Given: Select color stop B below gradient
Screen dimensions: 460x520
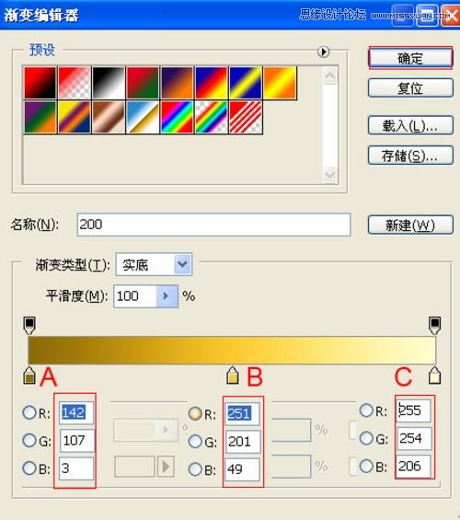Looking at the screenshot, I should click(233, 376).
